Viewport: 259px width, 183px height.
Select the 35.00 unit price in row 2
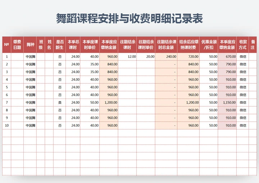point(90,64)
